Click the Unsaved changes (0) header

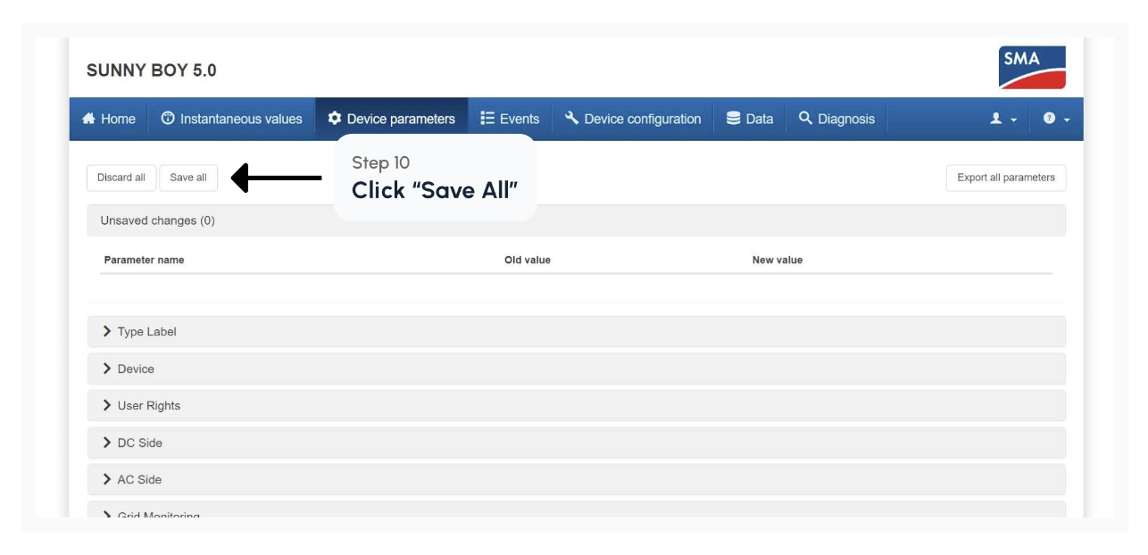pyautogui.click(x=576, y=220)
